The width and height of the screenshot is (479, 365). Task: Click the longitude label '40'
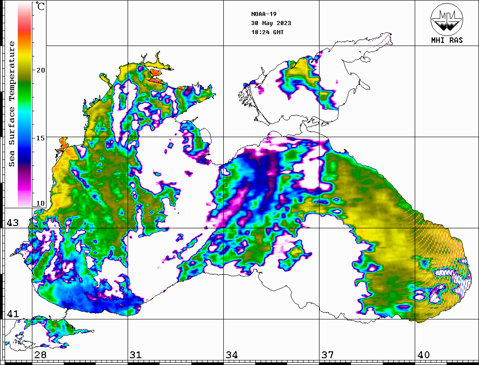[x=423, y=355]
